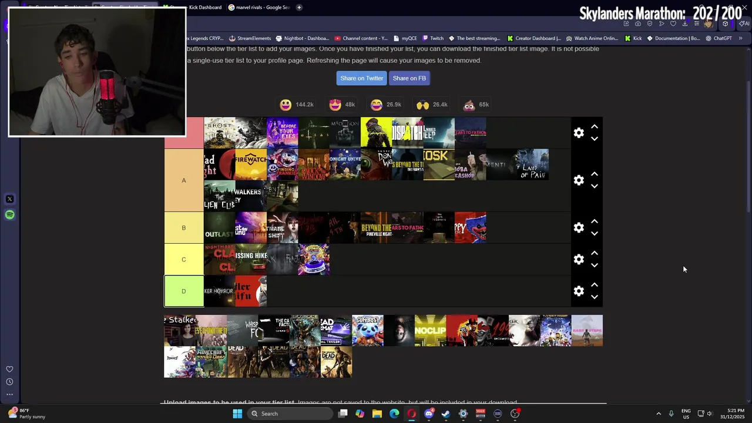Open sidebar heart bookmarks icon
The image size is (752, 423).
9,369
